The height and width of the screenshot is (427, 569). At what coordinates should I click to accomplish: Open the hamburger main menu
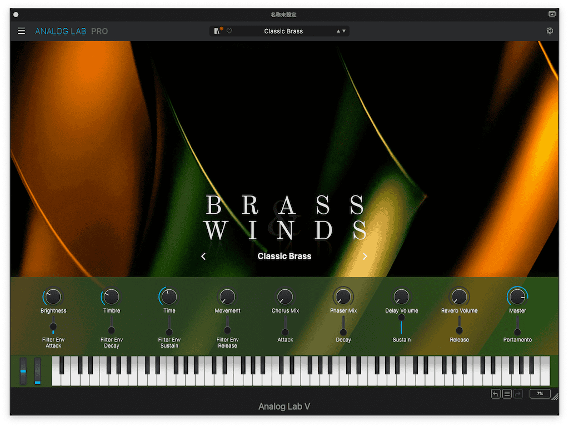22,31
